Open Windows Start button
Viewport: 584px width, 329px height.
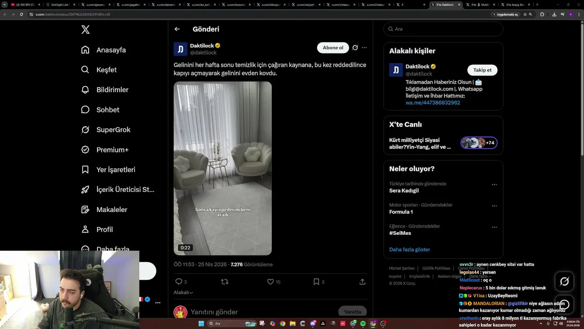point(201,324)
